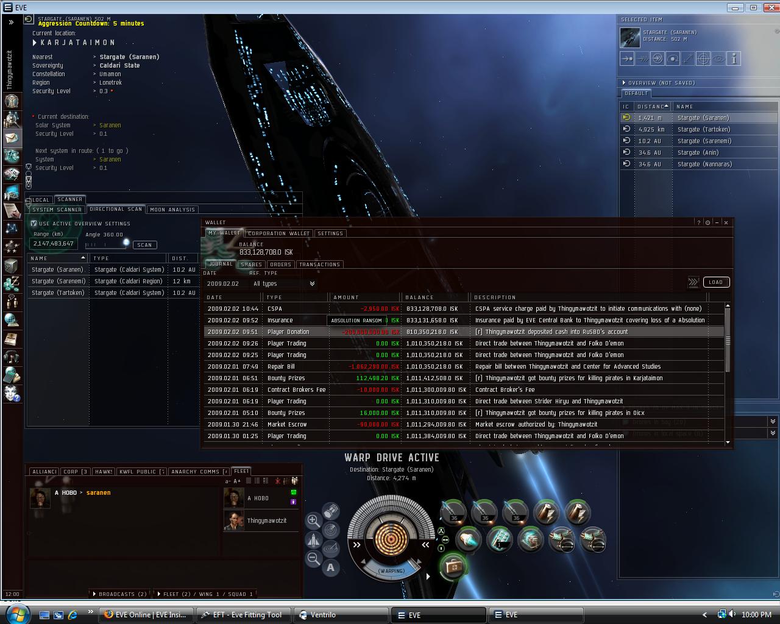
Task: Open Internet Explorer quick launch icon
Action: point(73,615)
